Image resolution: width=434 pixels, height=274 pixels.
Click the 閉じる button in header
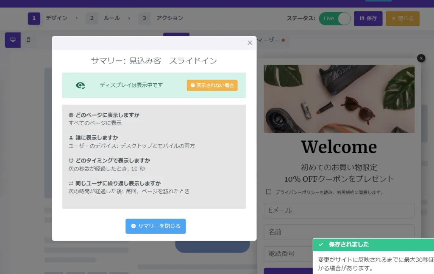403,19
